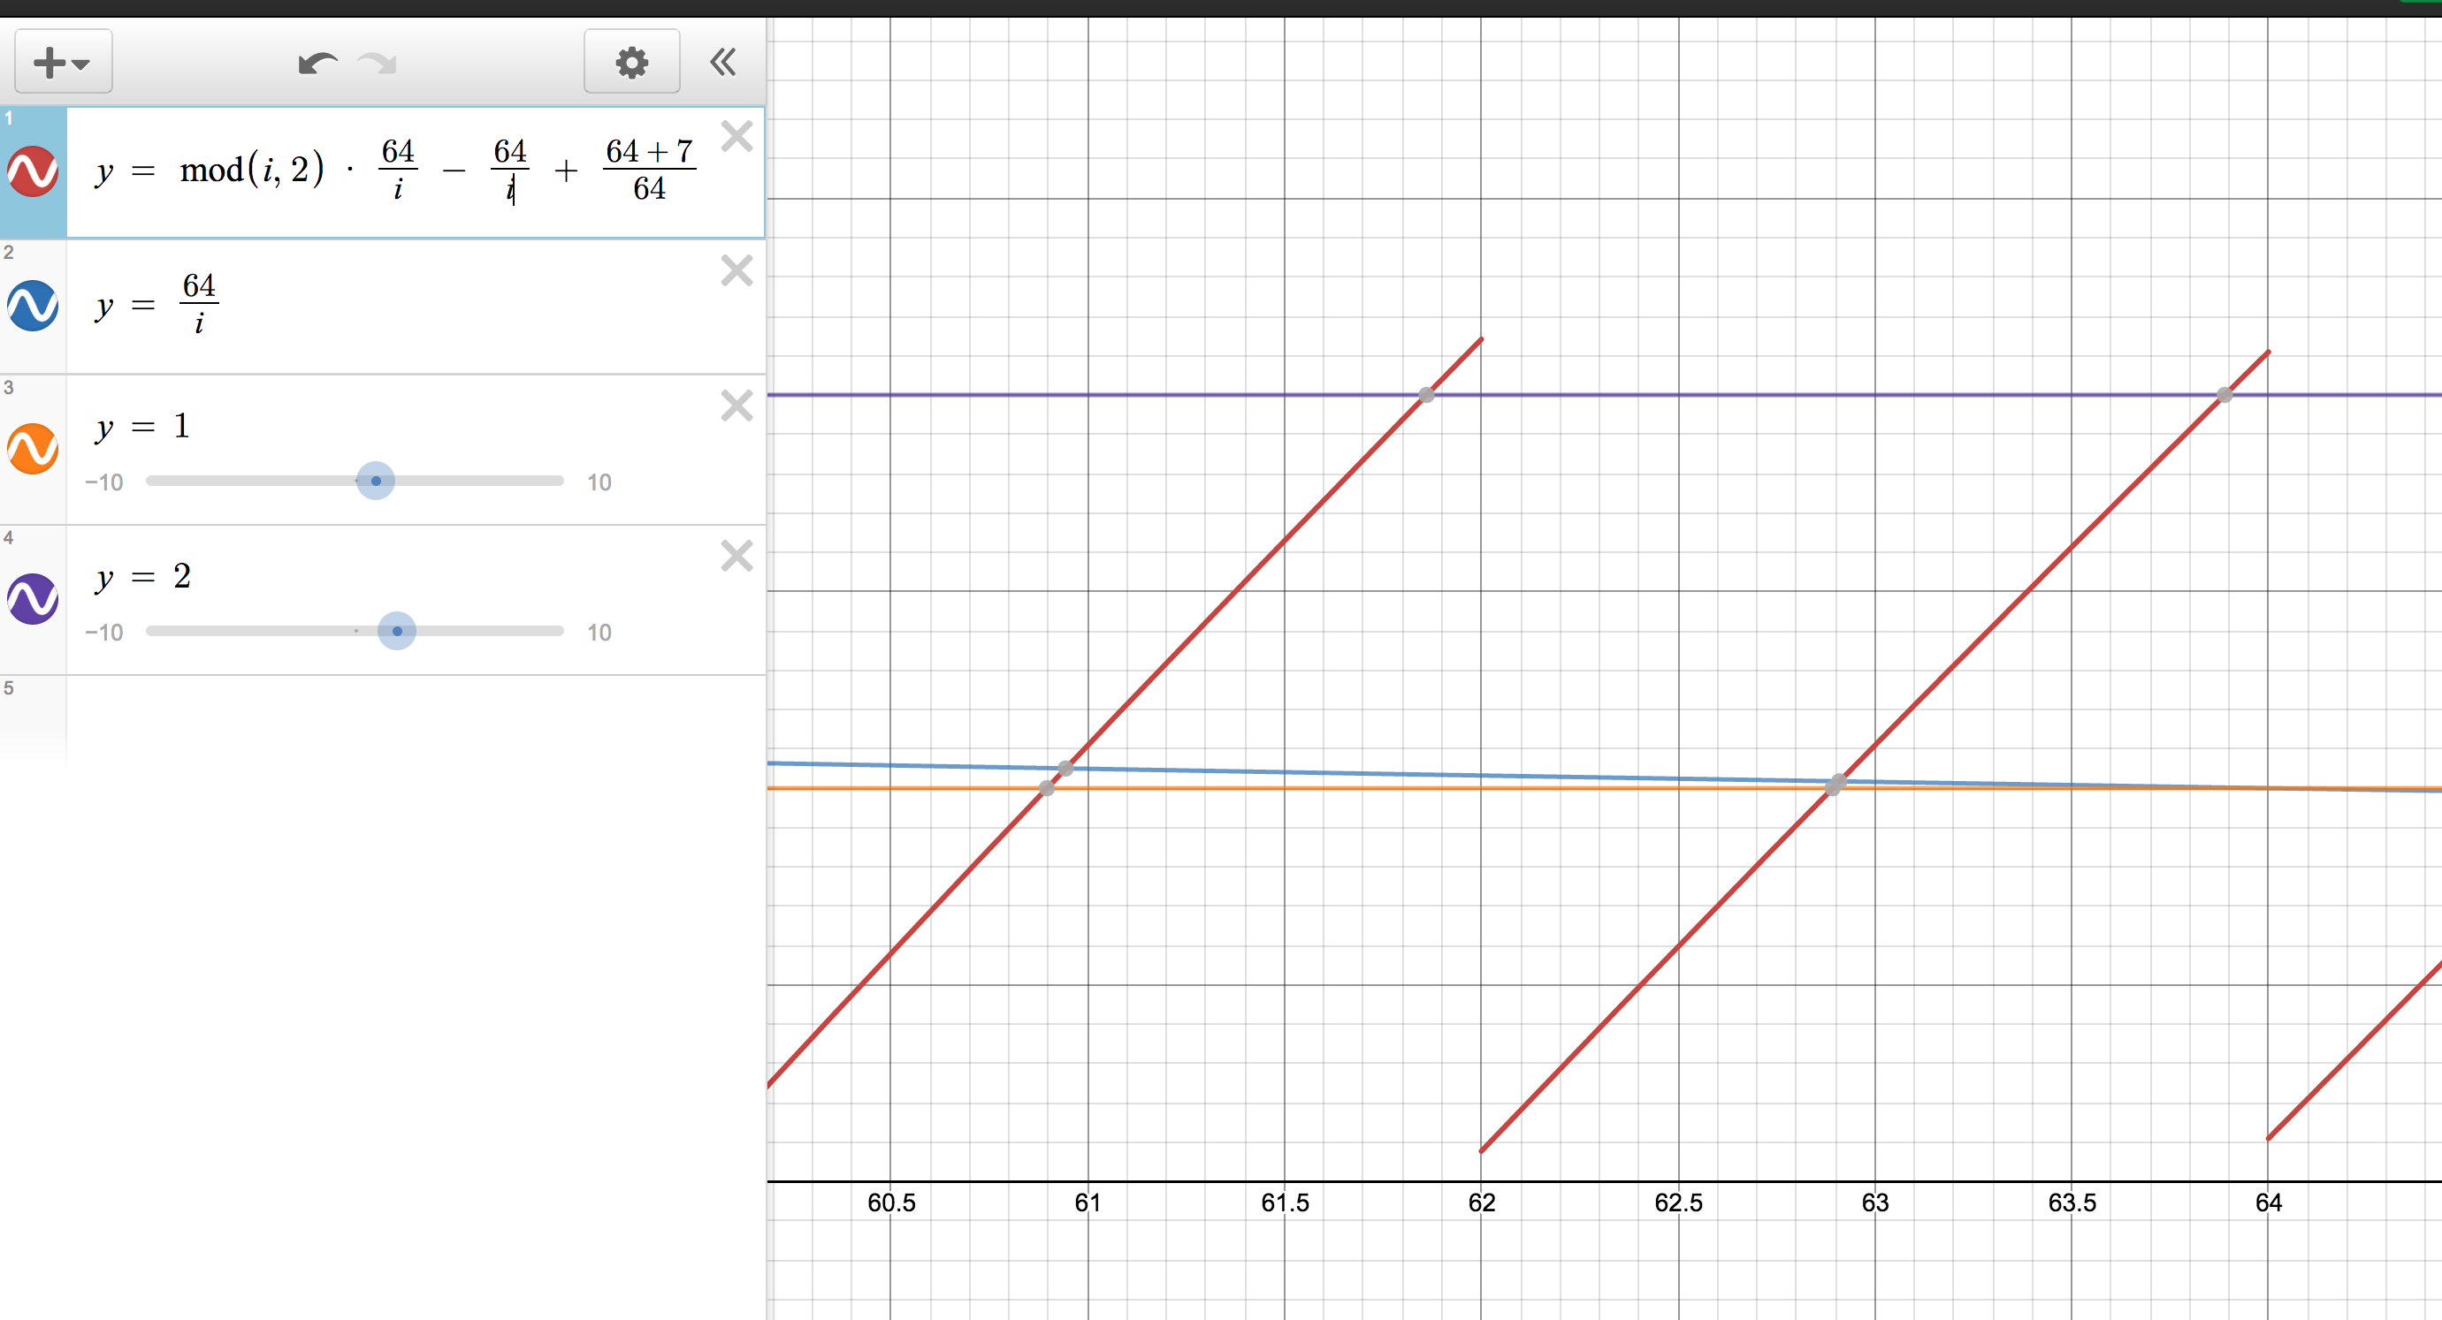Click the redo arrow button
The height and width of the screenshot is (1320, 2442).
click(378, 64)
